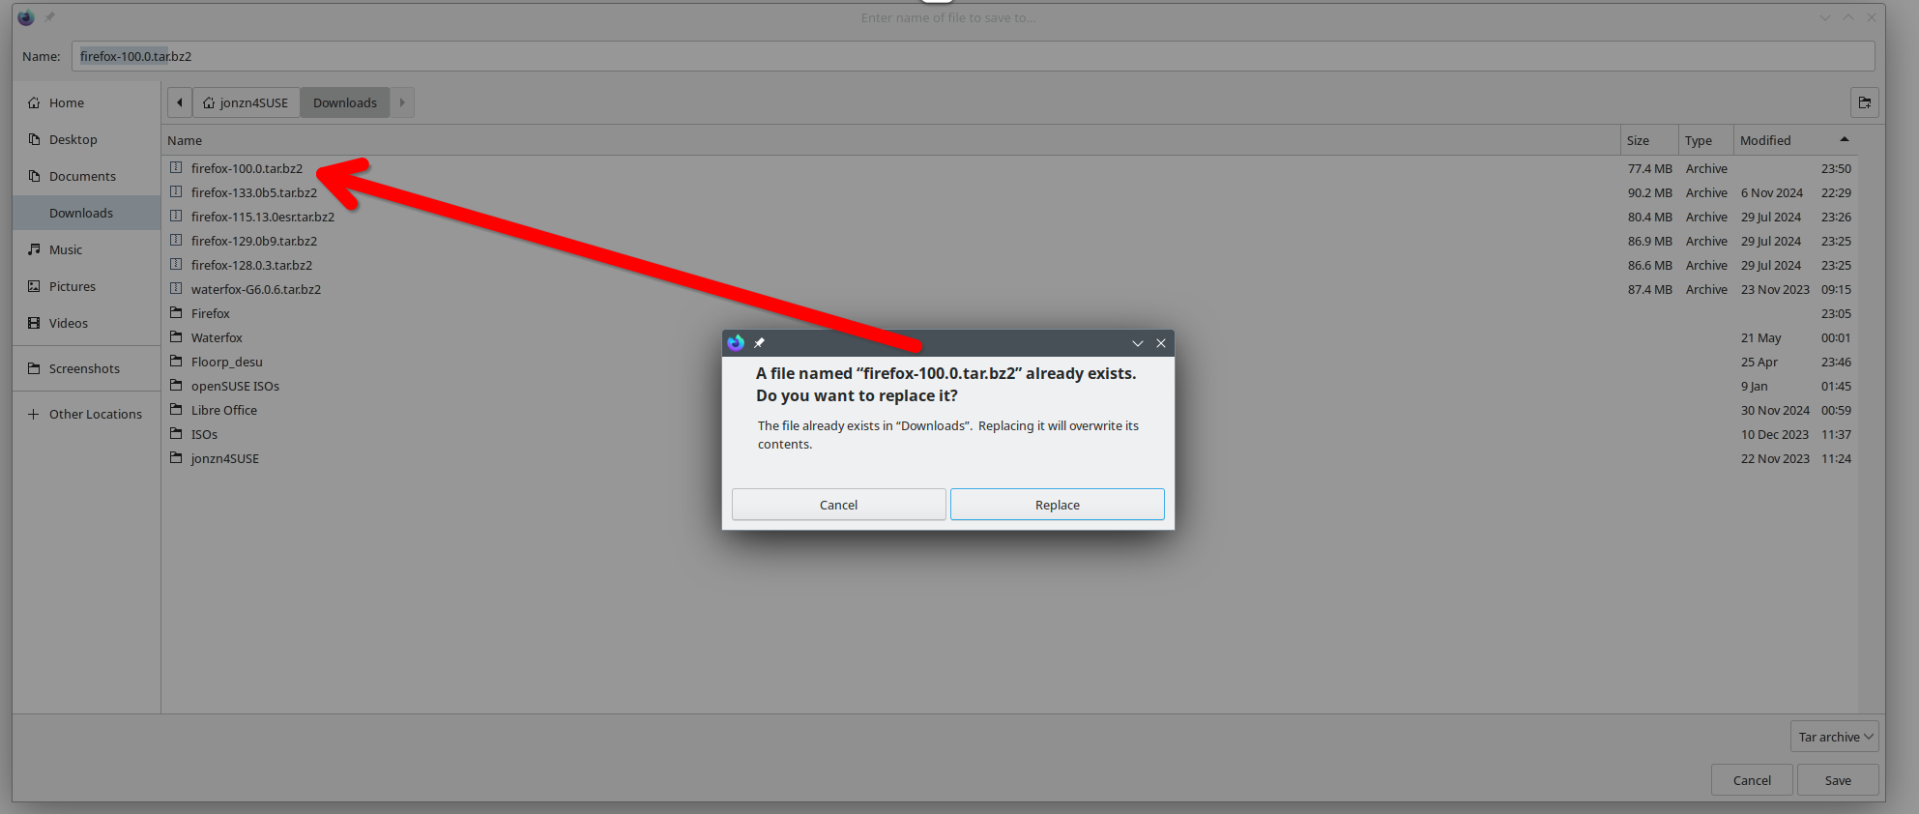1919x814 pixels.
Task: Click the 6 Nov 2024 modified date
Action: 1772,192
